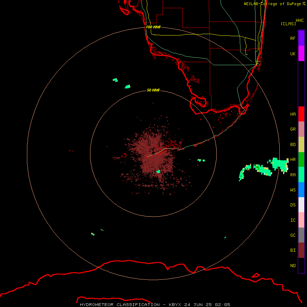Pick the RA light green legend swatch
Screen dimensions: 307x307
(x=301, y=175)
